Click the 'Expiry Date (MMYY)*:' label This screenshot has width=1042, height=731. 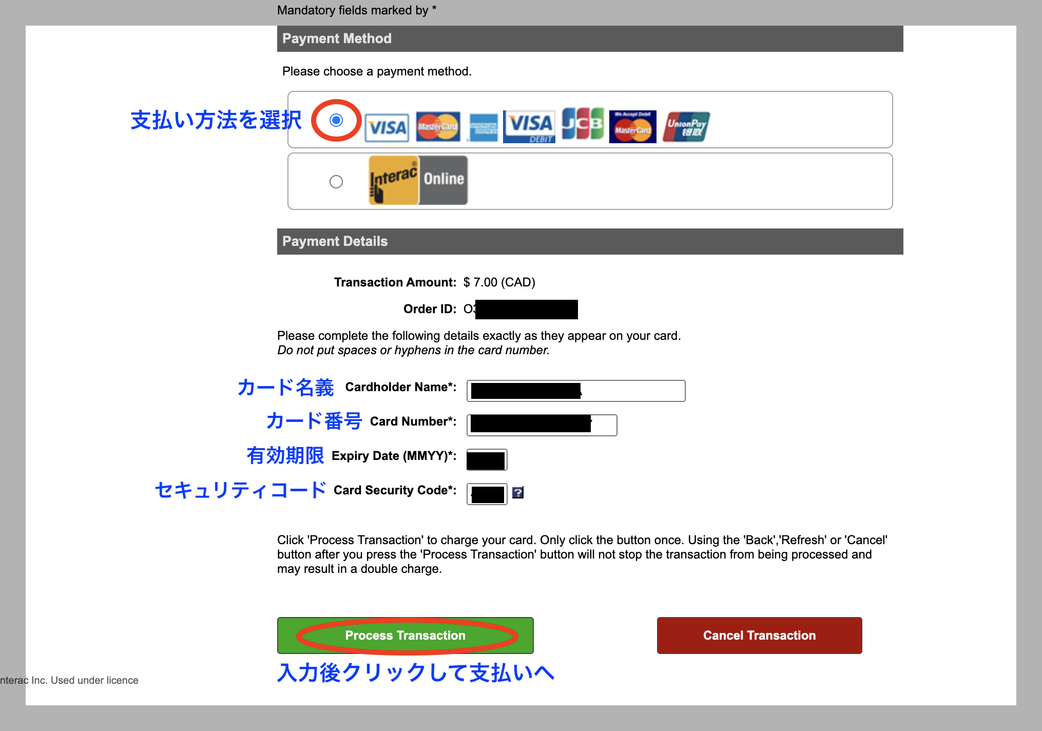(x=394, y=456)
